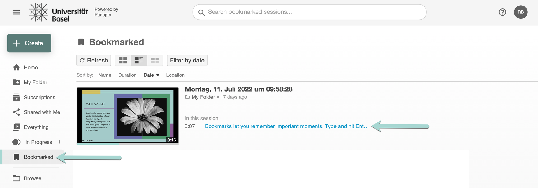Open the In Progress section
Viewport: 538px width, 188px height.
pyautogui.click(x=38, y=142)
